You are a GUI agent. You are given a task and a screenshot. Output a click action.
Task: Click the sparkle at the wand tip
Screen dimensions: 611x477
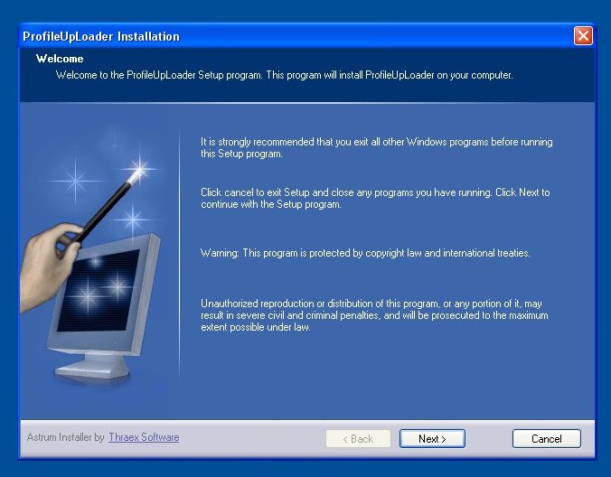click(x=142, y=168)
